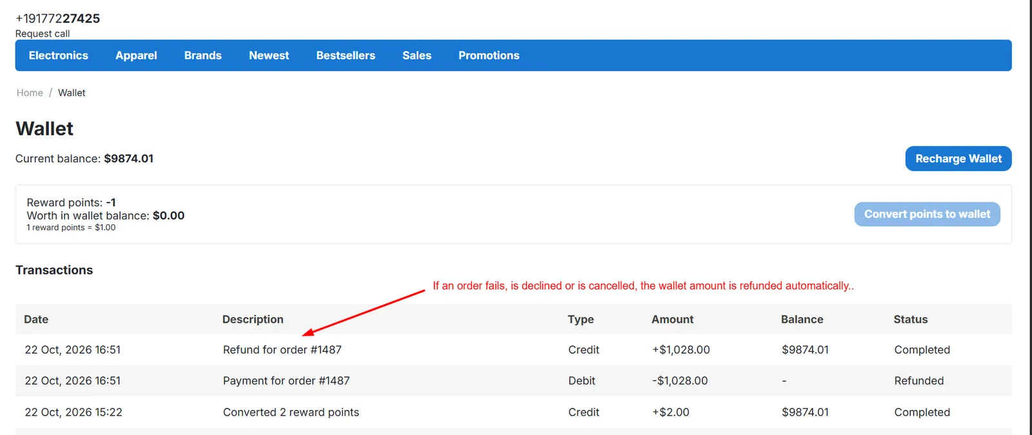Click the +$1,028.00 amount cell

[680, 350]
